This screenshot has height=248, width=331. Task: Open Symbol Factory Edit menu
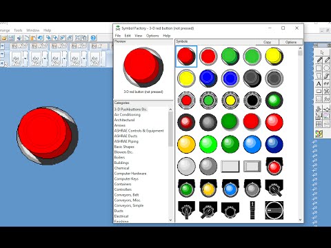[x=128, y=36]
